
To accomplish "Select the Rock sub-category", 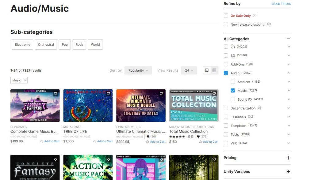I will [79, 44].
